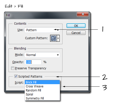Select Cross Weave from Script list
Viewport: 134px width, 104px height.
pos(42,86)
